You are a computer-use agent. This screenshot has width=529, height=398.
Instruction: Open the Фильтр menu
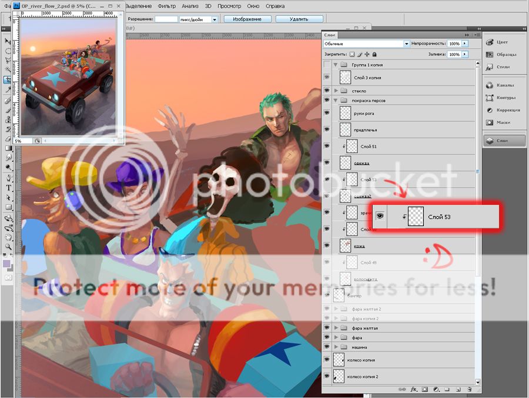[167, 6]
